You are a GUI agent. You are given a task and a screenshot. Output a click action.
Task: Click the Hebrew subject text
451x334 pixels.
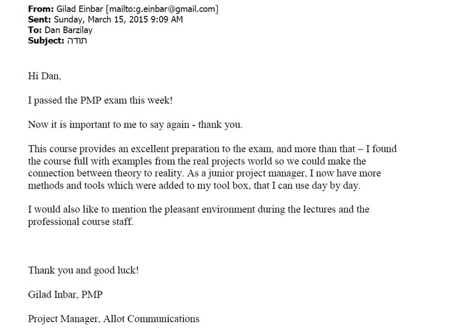click(77, 40)
